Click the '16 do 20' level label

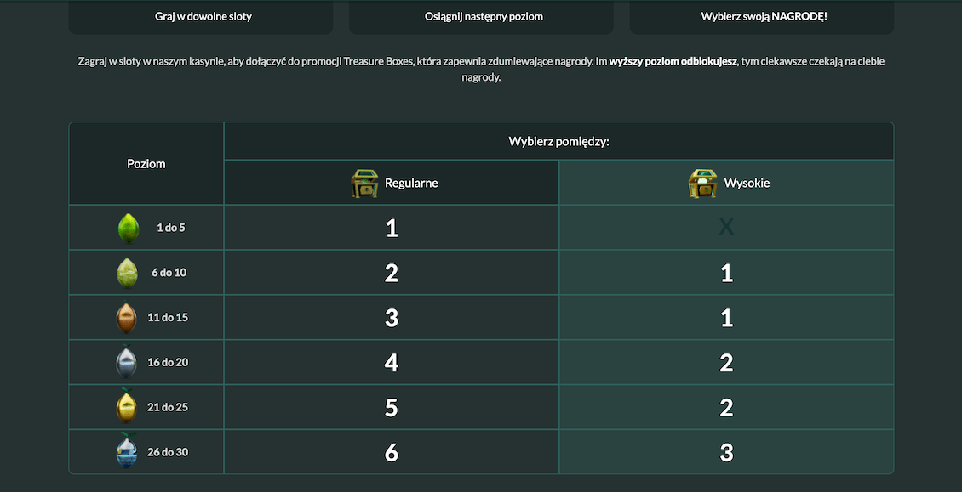tap(168, 363)
